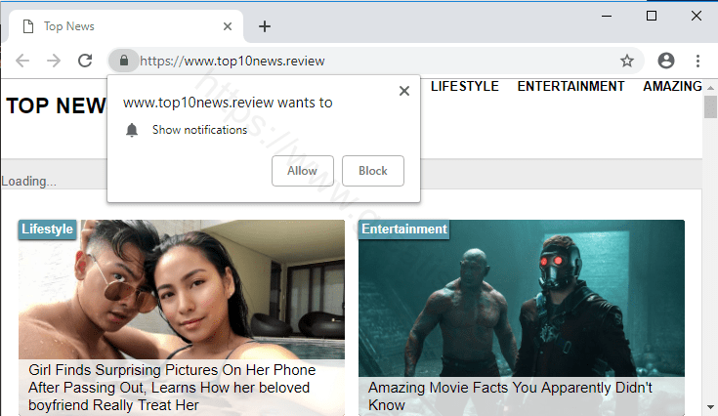Click the browser back arrow
The width and height of the screenshot is (718, 416).
pyautogui.click(x=22, y=61)
